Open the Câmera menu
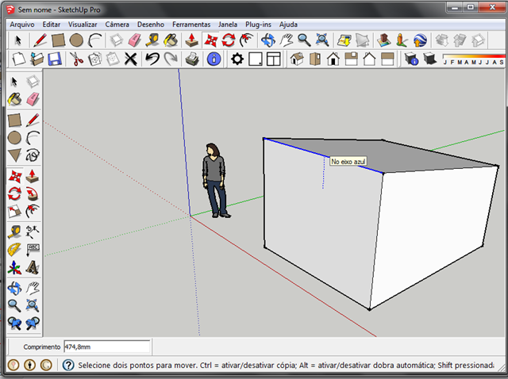Viewport: 508px width, 379px height. (117, 25)
